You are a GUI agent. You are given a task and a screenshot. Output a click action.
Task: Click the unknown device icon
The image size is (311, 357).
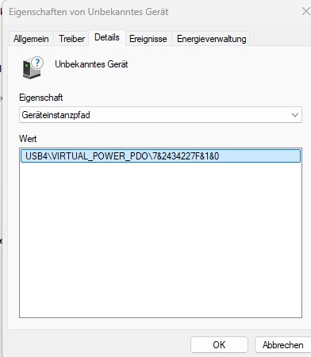(x=33, y=67)
